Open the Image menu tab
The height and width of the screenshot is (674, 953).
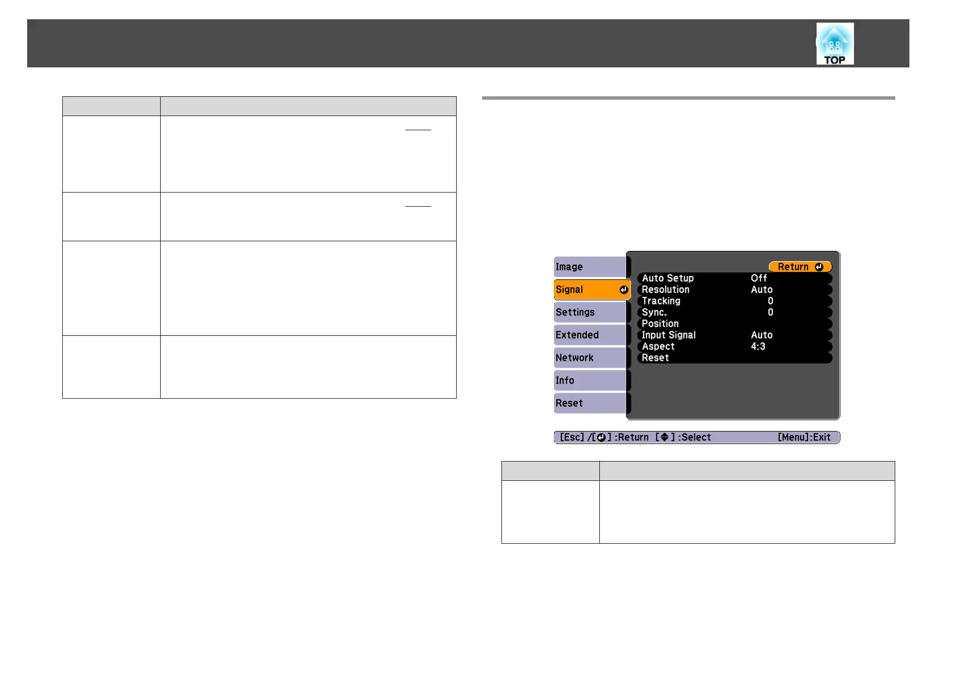590,267
